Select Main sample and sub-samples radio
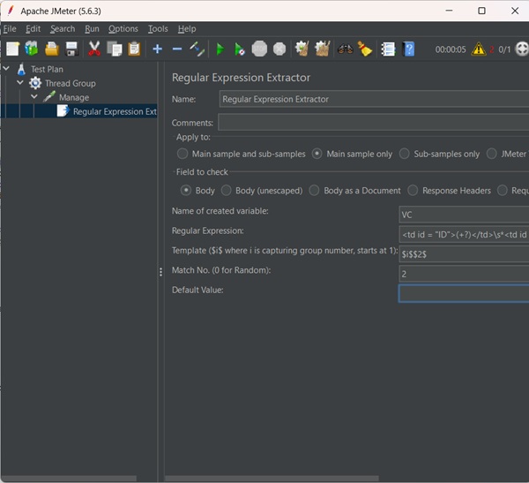Image resolution: width=529 pixels, height=483 pixels. click(183, 154)
